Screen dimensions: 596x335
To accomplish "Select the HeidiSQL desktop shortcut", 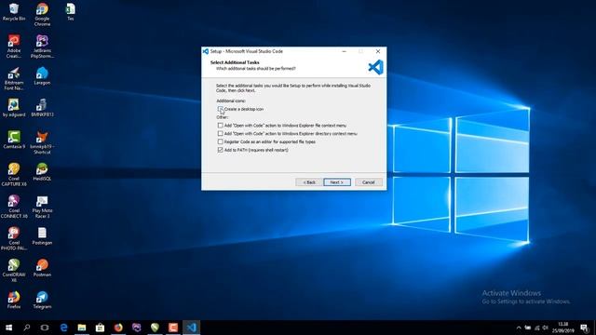I will tap(42, 171).
